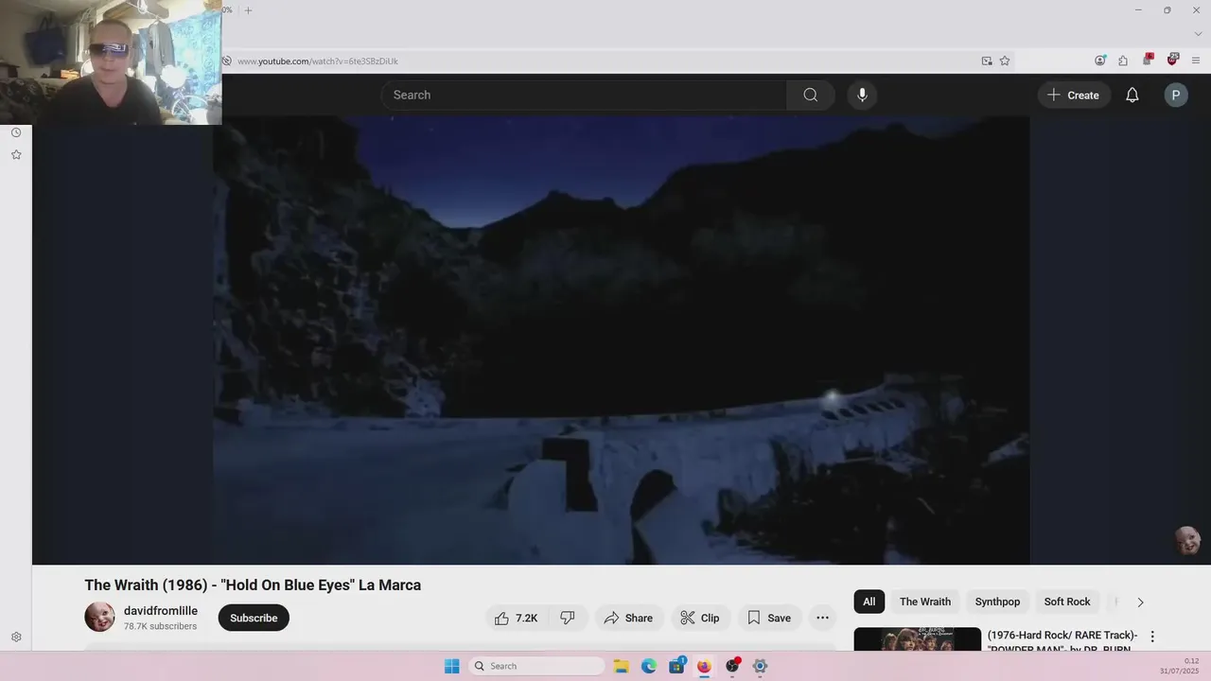Open the History clock icon in sidebar
1211x681 pixels.
pyautogui.click(x=16, y=132)
